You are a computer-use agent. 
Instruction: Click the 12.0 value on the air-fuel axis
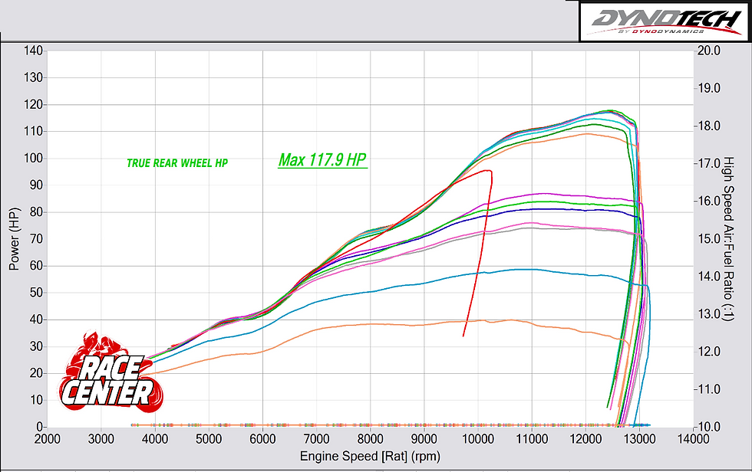pos(709,352)
